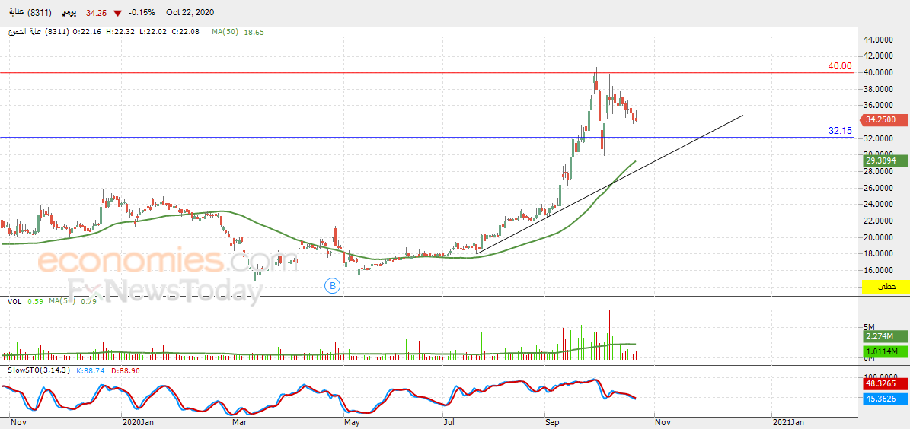Click the 32.15 support level label
This screenshot has height=429, width=910.
coord(840,131)
